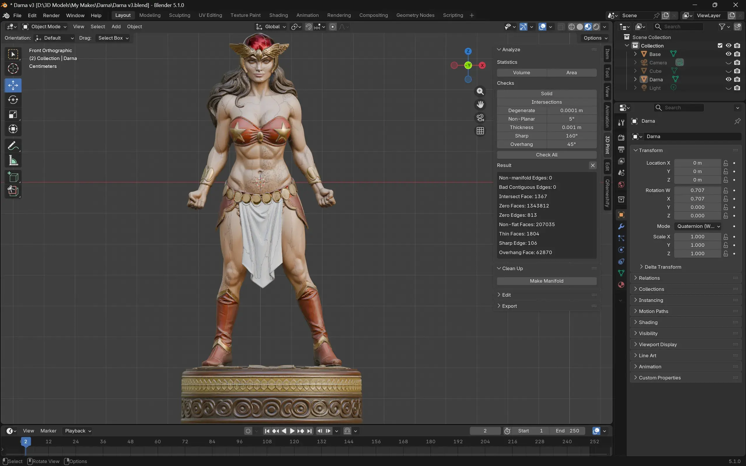Open the QRemeshify sidebar tab
This screenshot has height=466, width=746.
607,193
